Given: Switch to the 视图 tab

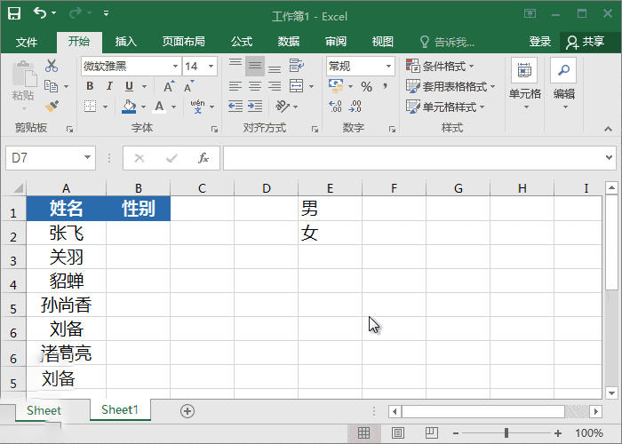Looking at the screenshot, I should pos(382,42).
